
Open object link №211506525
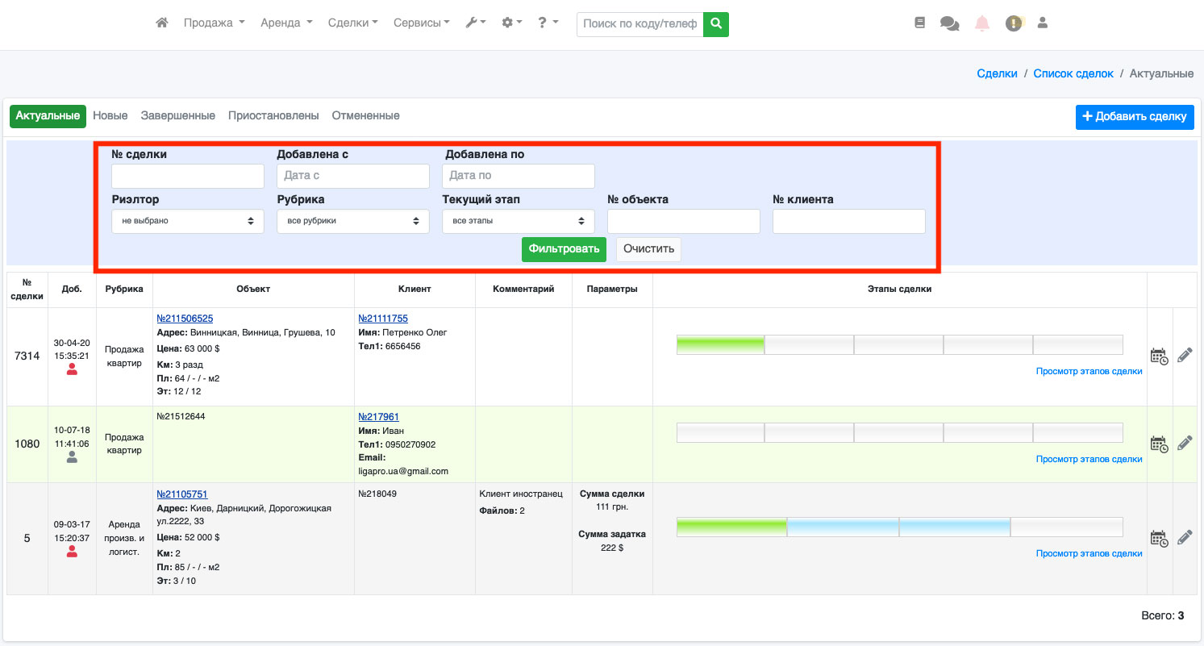185,319
